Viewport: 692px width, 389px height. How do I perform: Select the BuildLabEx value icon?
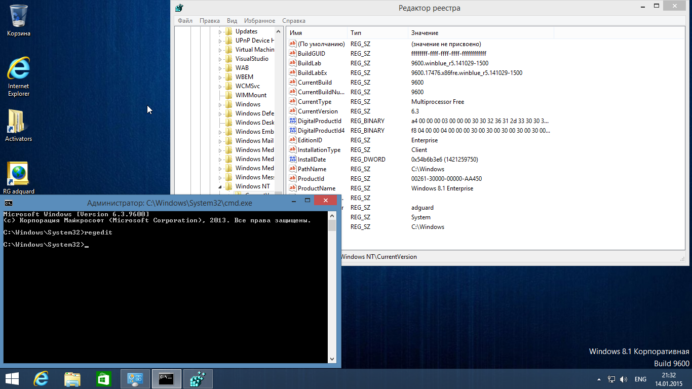pos(292,72)
